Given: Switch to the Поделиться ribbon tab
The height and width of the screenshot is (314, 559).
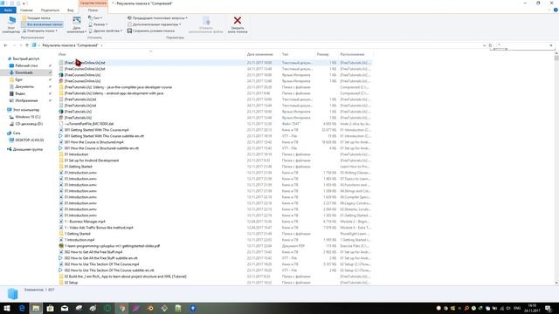Looking at the screenshot, I should point(50,10).
